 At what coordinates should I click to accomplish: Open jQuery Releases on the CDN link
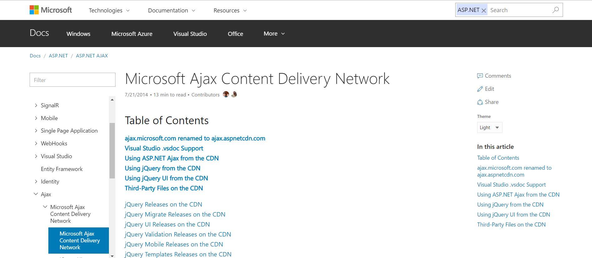pyautogui.click(x=163, y=204)
